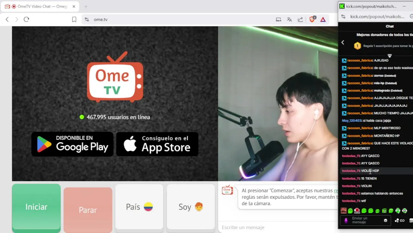
Task: Bookmark the ome.tv page
Action: (x=74, y=19)
